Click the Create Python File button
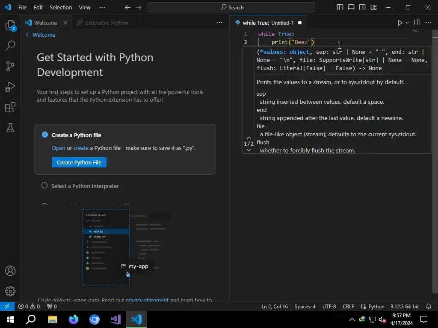 click(79, 162)
